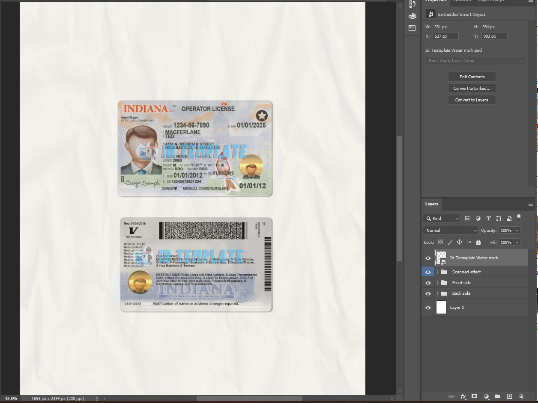Image resolution: width=538 pixels, height=403 pixels.
Task: Expand the Front side group
Action: (437, 283)
